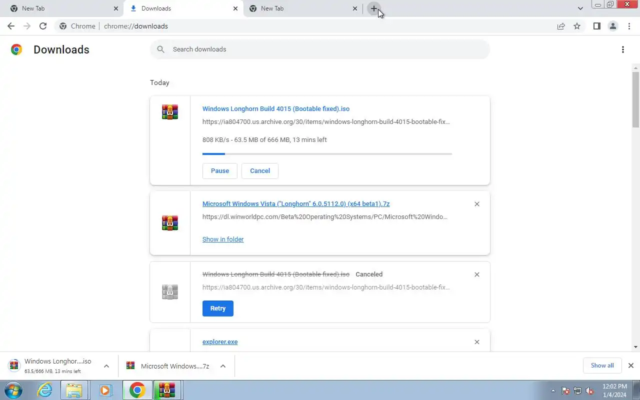Click the network tray icon
This screenshot has height=400, width=640.
coord(577,390)
